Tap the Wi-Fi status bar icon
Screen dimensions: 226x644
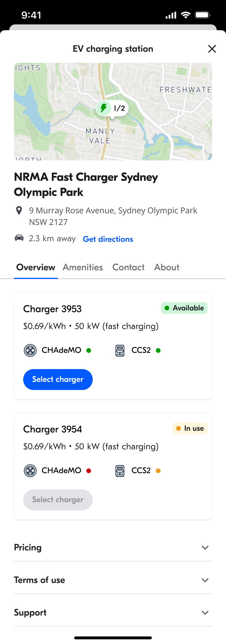coord(185,15)
